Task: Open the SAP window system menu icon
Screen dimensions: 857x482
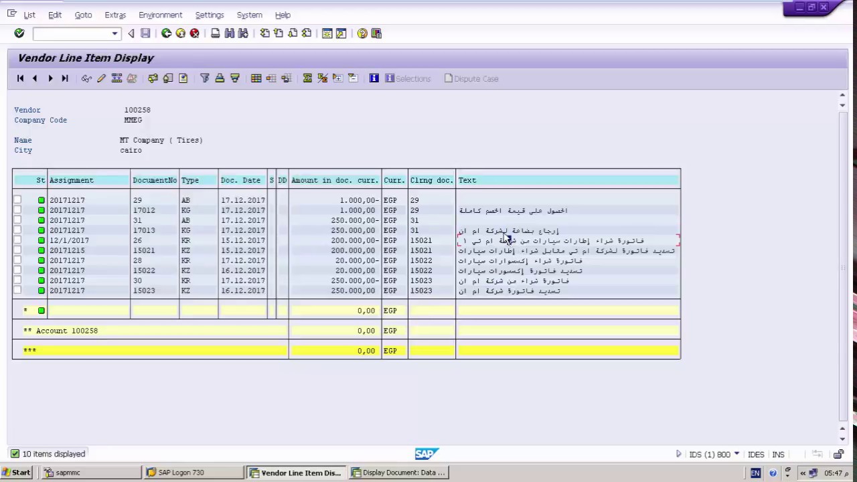Action: pyautogui.click(x=11, y=13)
